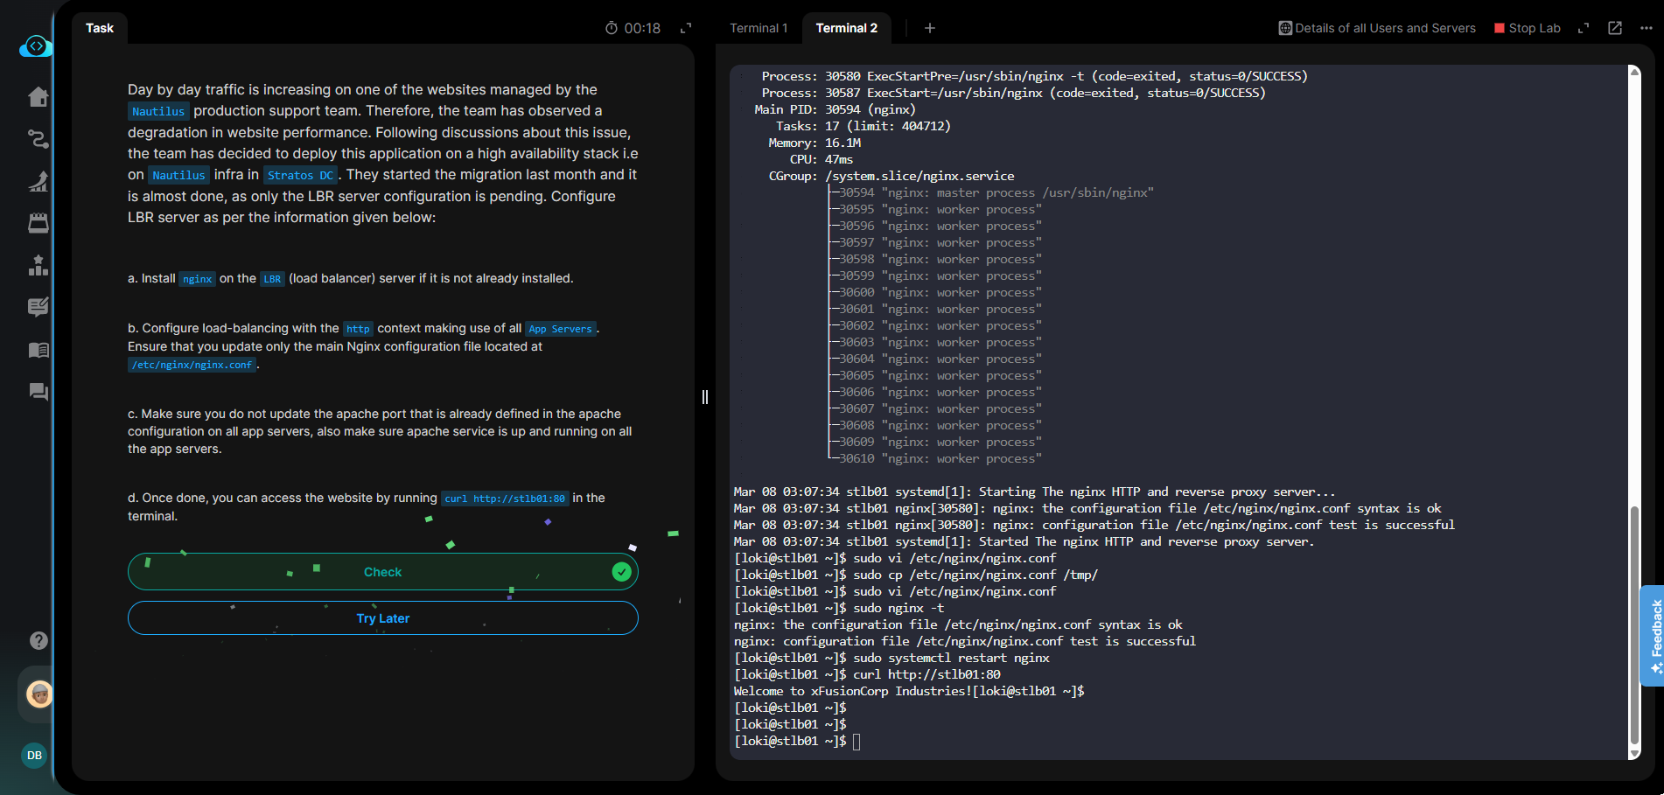Viewport: 1664px width, 795px height.
Task: Open Details of all Users and Servers
Action: pos(1377,28)
